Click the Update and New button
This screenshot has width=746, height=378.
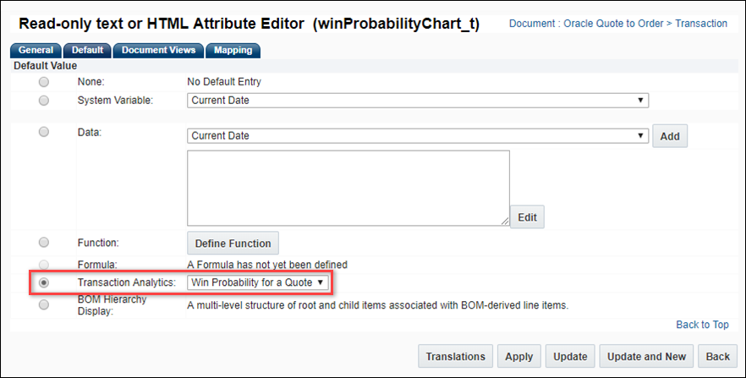pos(647,357)
